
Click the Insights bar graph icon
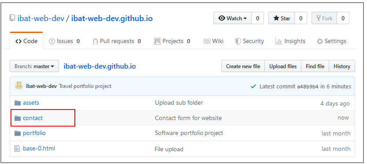(279, 41)
